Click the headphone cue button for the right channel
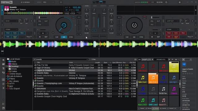The width and height of the screenshot is (198, 111). point(104,31)
